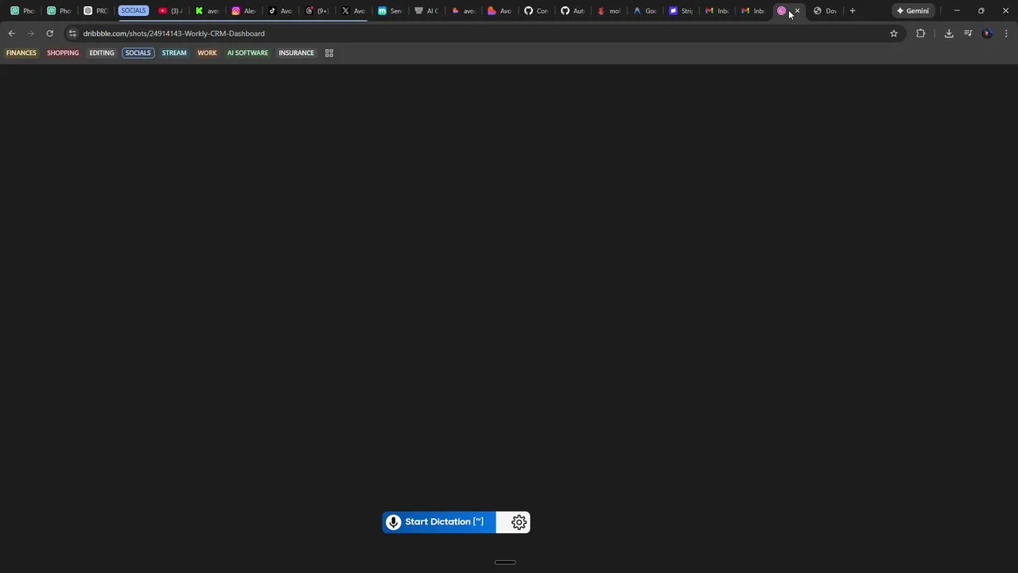Image resolution: width=1018 pixels, height=573 pixels.
Task: Open the AI SOFTWARE bookmark folder
Action: (x=247, y=53)
